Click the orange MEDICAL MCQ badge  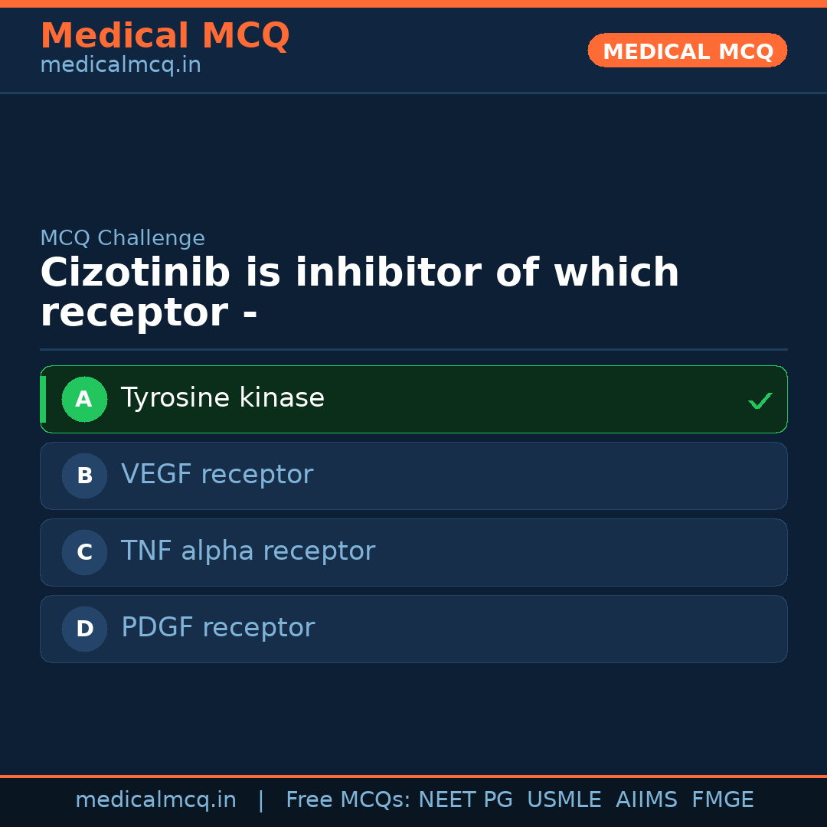click(687, 51)
